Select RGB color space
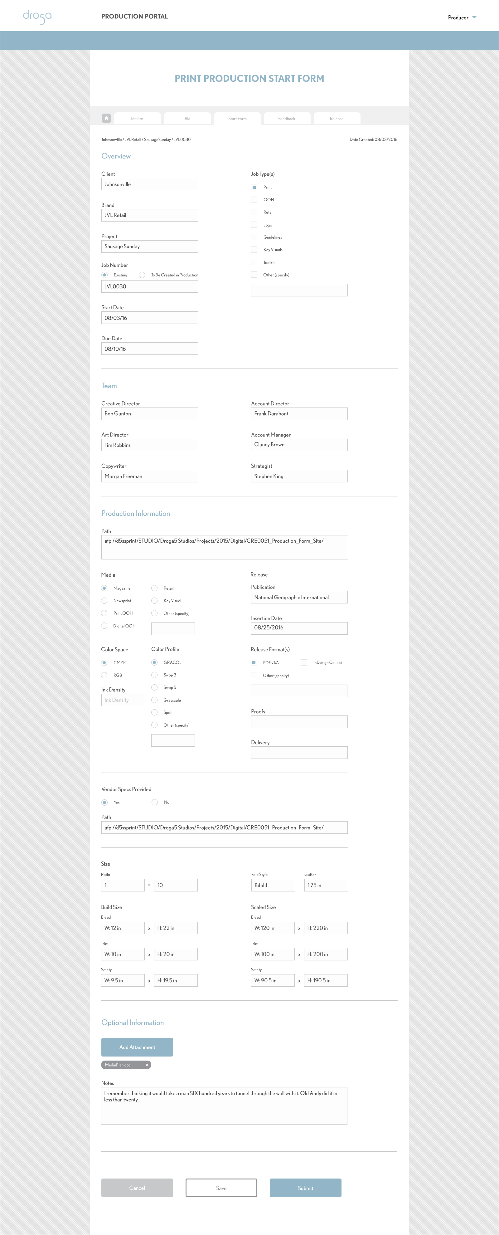499x1235 pixels. (104, 675)
